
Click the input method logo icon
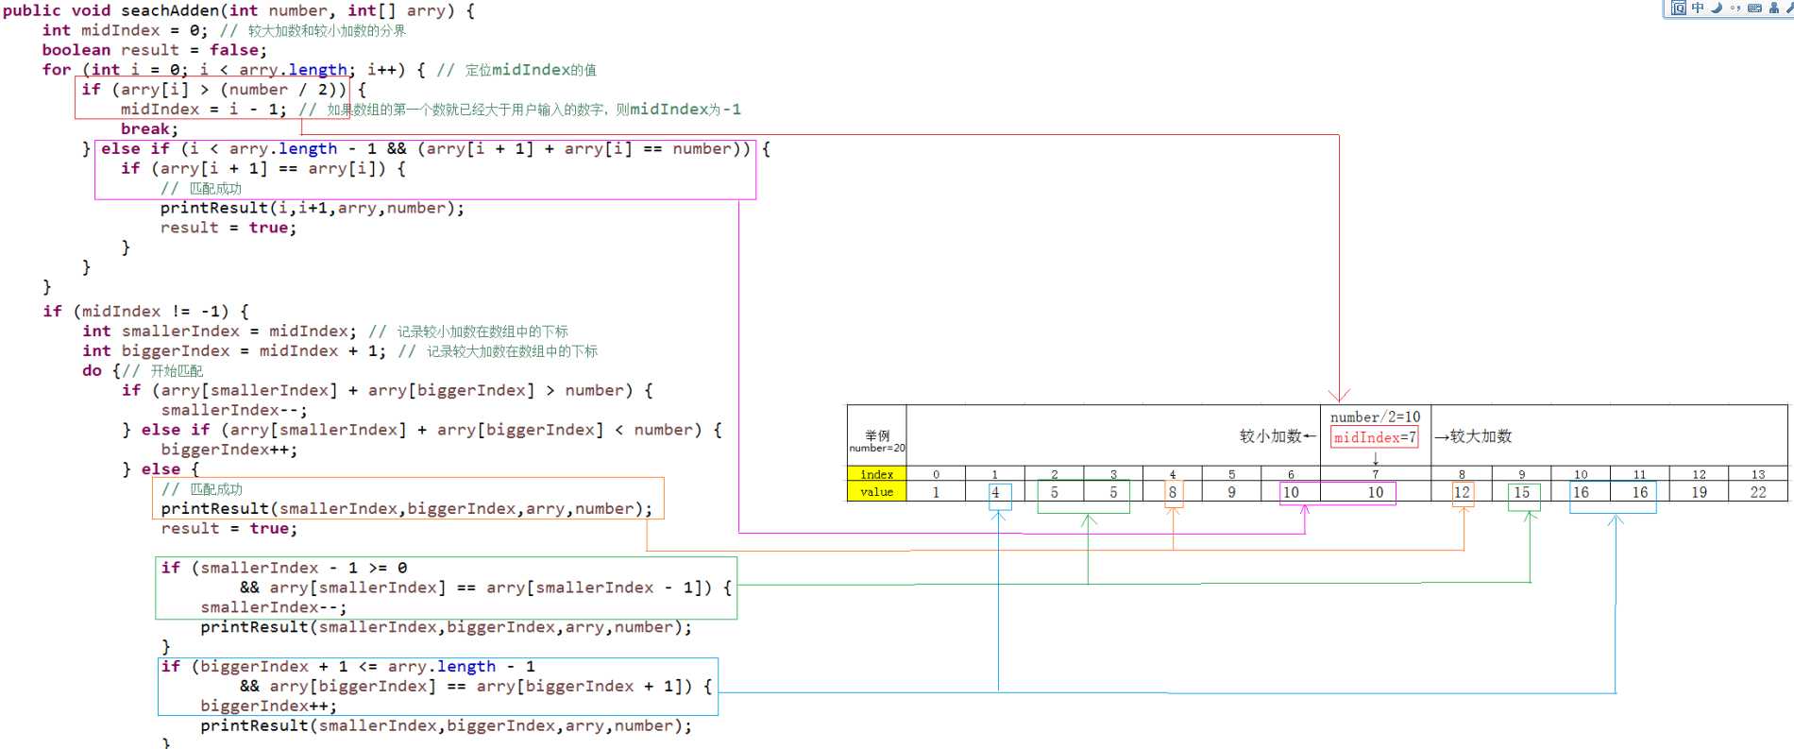pyautogui.click(x=1679, y=9)
